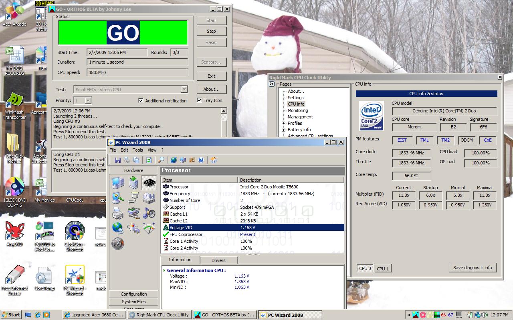
Task: Select the Drives disc hardware icon
Action: [x=149, y=198]
